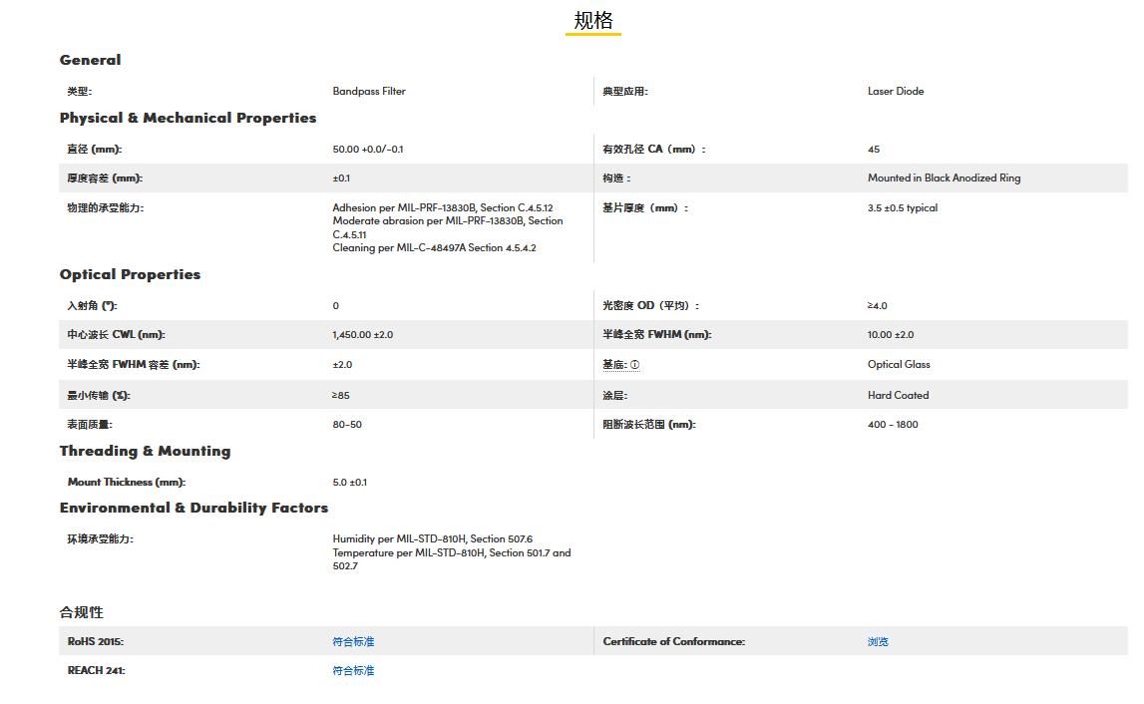1144x704 pixels.
Task: Select the Bandpass Filter type value
Action: click(x=369, y=91)
